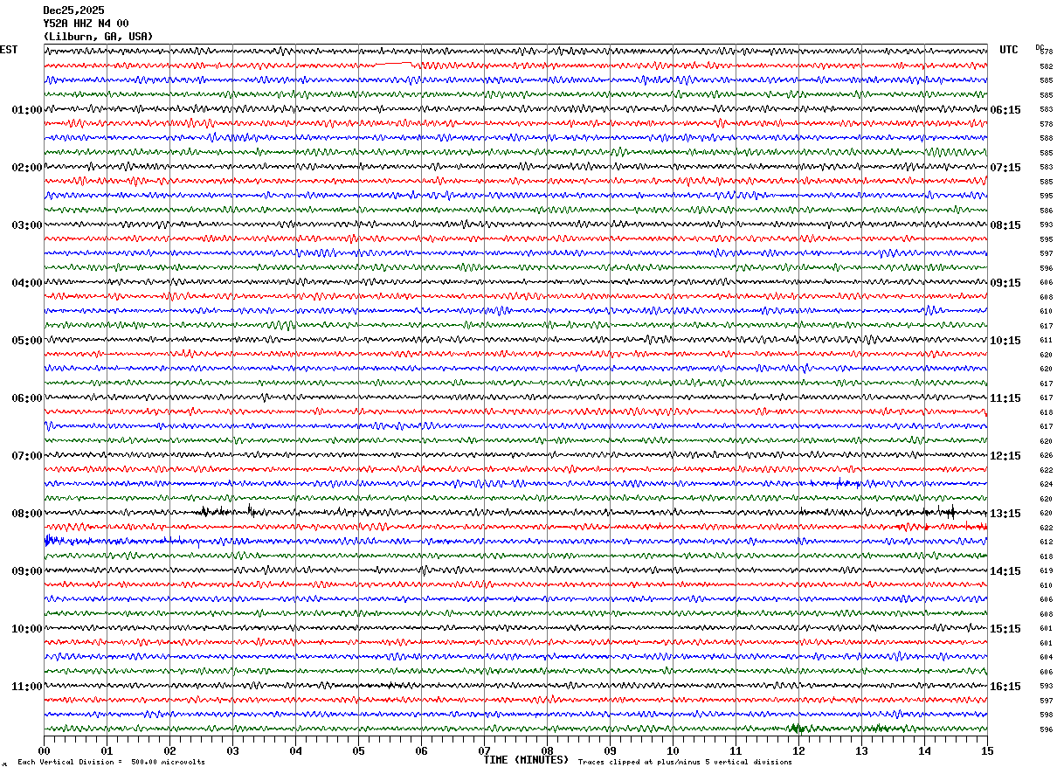
Task: Click the 'EST' timezone label
Action: 9,50
